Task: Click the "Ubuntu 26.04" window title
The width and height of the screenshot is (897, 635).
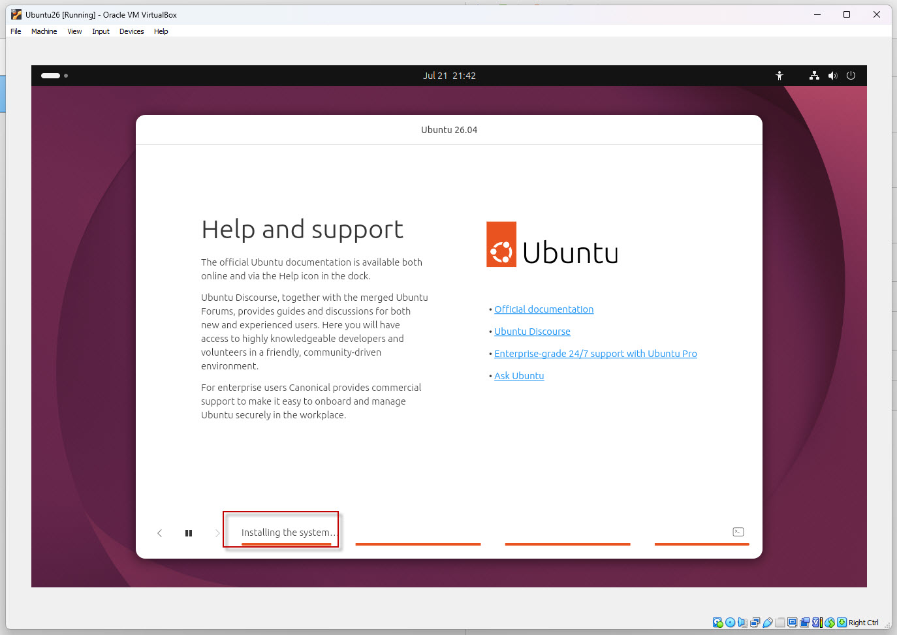Action: tap(449, 130)
